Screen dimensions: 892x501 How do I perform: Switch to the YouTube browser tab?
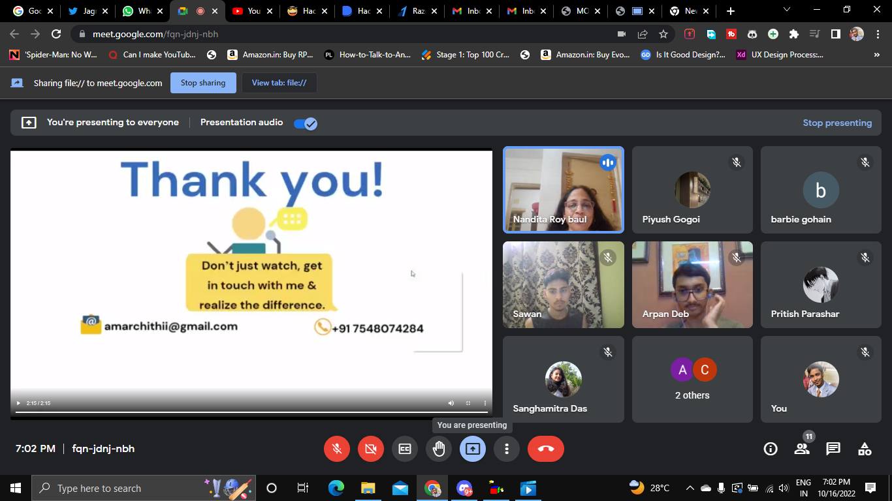click(x=246, y=11)
